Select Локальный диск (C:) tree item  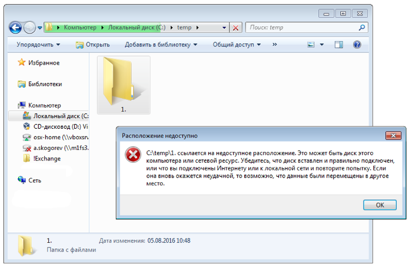(49, 116)
